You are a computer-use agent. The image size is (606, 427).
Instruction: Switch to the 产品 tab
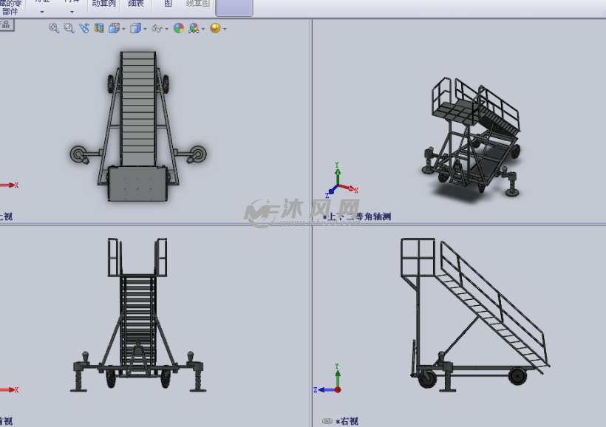[7, 25]
